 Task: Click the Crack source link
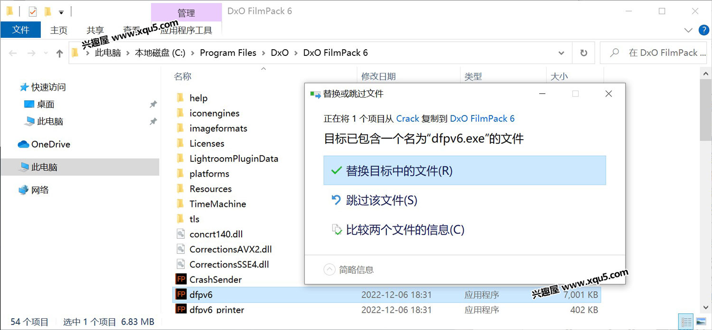pos(408,118)
